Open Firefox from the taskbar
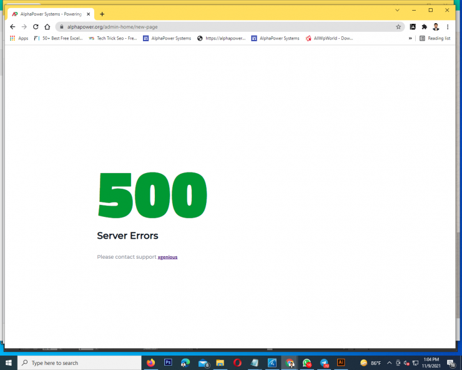Viewport: 462px width, 370px height. pos(150,362)
